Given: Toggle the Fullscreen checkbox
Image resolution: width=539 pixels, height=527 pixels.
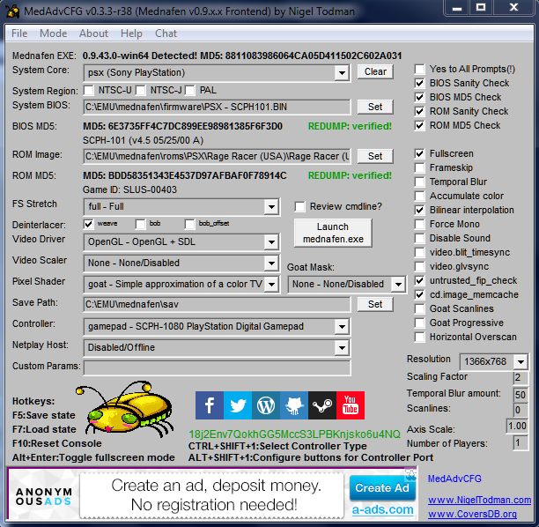Looking at the screenshot, I should pos(419,153).
